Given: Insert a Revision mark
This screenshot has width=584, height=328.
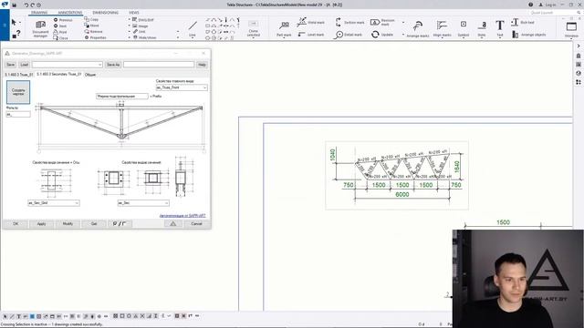Looking at the screenshot, I should point(383,22).
